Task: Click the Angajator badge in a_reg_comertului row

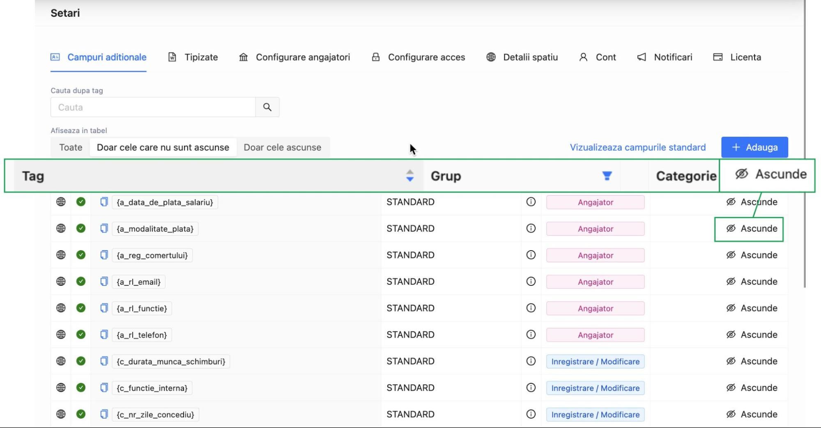Action: click(x=596, y=255)
